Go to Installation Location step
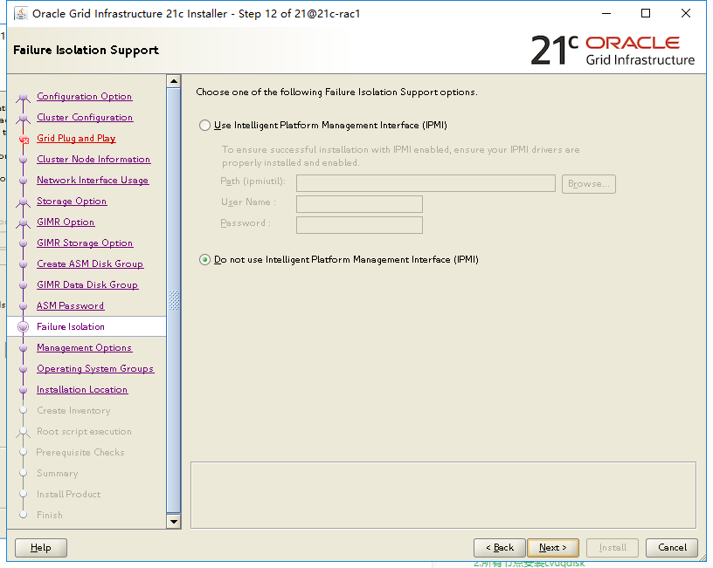Screen dimensions: 713x568 82,389
